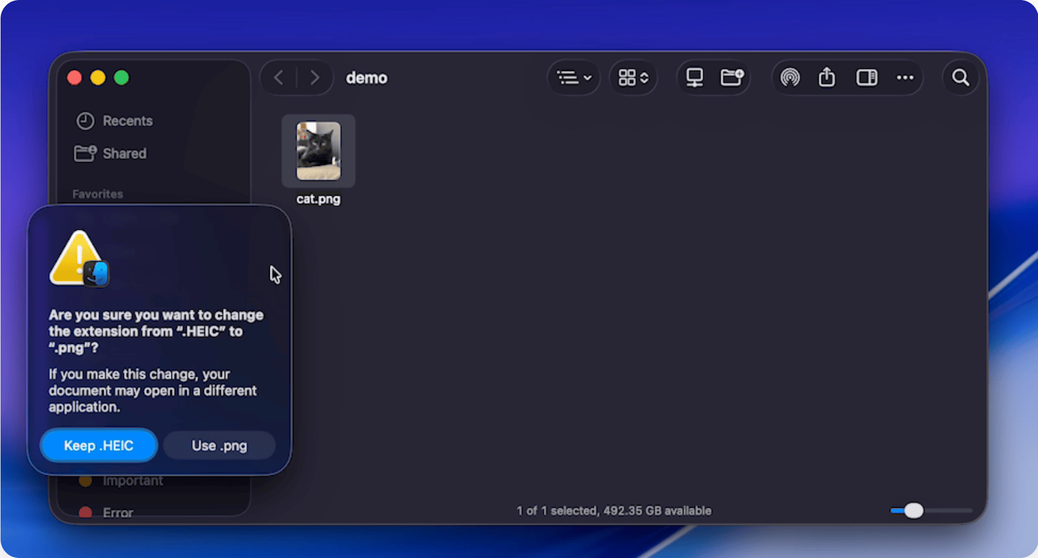Image resolution: width=1038 pixels, height=558 pixels.
Task: Click the Share toolbar icon
Action: pyautogui.click(x=827, y=78)
